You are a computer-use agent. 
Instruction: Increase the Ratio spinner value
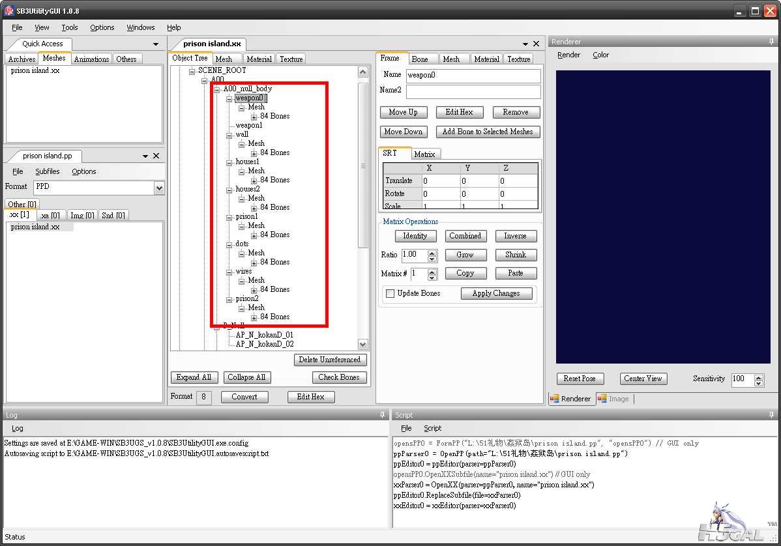[432, 253]
